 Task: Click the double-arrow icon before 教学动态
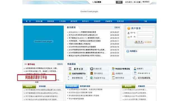[x=25, y=64]
